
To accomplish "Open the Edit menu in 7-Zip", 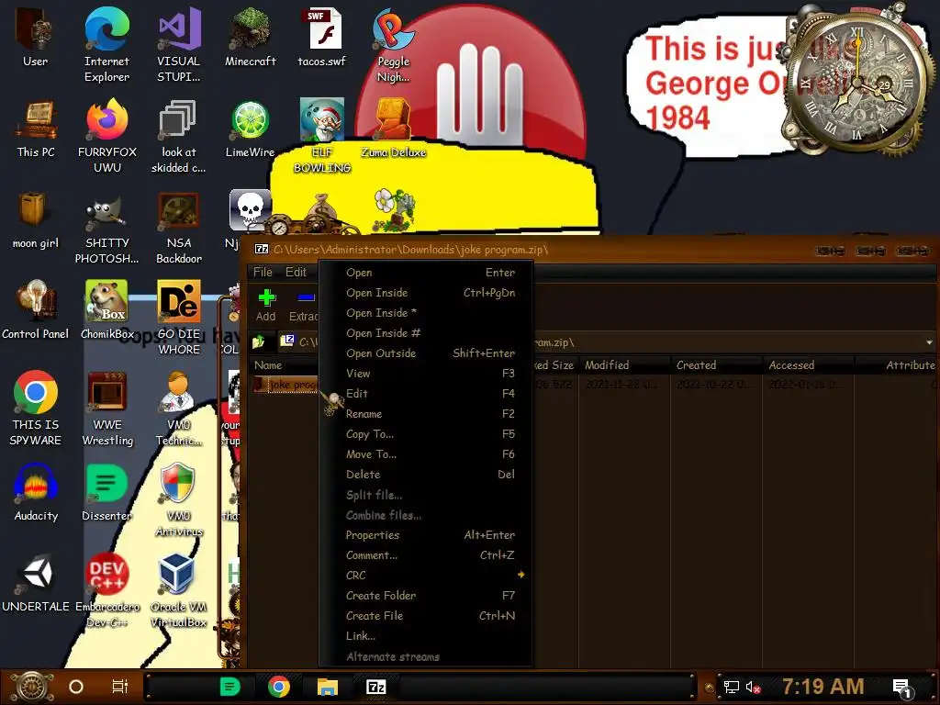I will click(x=296, y=272).
